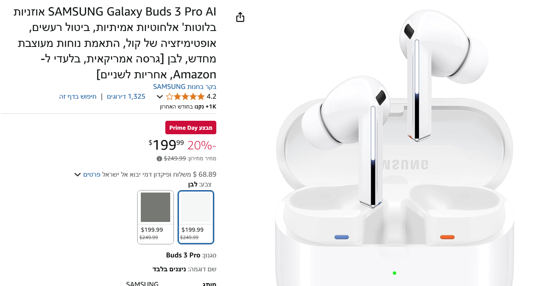551x286 pixels.
Task: Click the large $199.99 price
Action: click(166, 144)
